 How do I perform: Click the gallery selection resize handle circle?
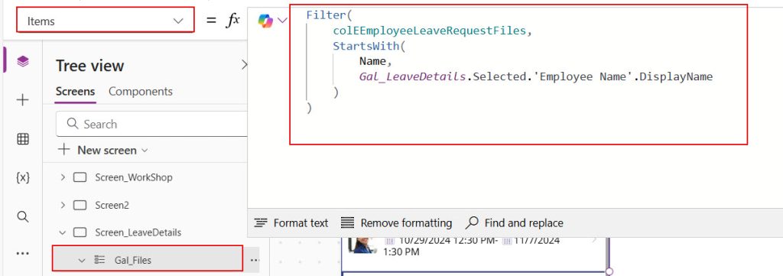click(609, 271)
